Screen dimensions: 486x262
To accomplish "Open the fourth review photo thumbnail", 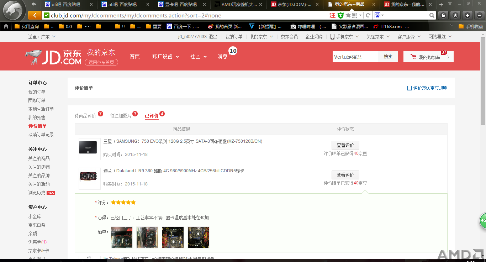I will click(x=199, y=237).
